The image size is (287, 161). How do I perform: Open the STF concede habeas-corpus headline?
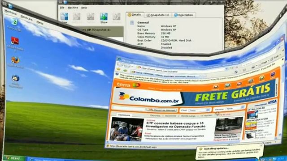[175, 125]
